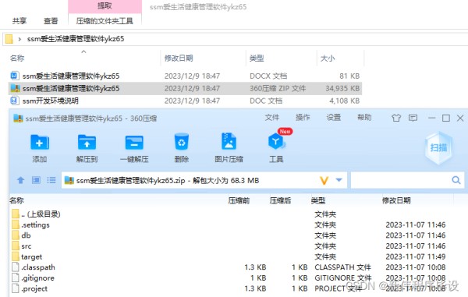
Task: Click the Explorer breadcrumb chevron before folder name
Action: coord(19,39)
